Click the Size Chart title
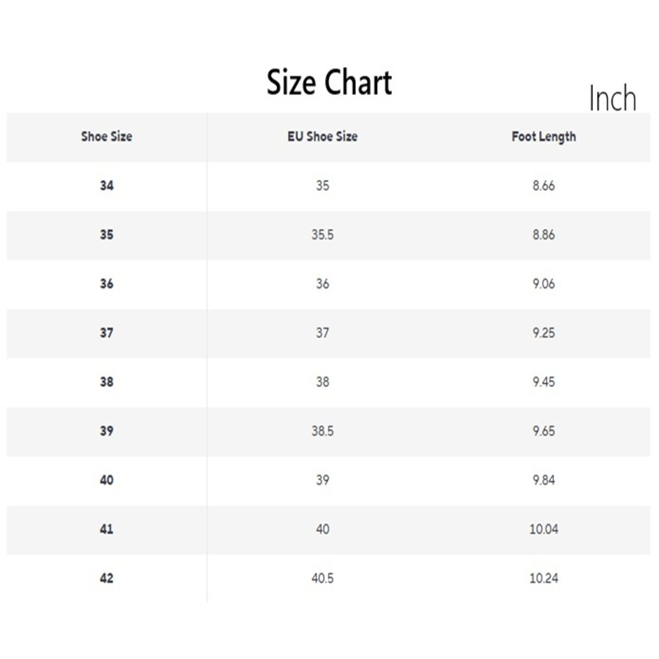 click(x=329, y=83)
